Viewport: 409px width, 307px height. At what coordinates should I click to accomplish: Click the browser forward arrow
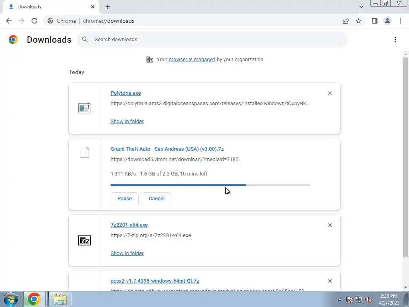pos(22,21)
